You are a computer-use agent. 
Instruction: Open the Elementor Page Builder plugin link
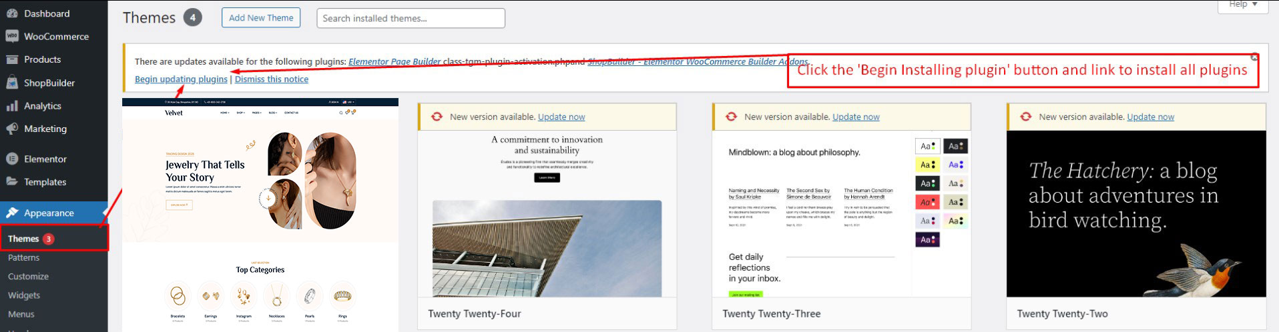(395, 61)
